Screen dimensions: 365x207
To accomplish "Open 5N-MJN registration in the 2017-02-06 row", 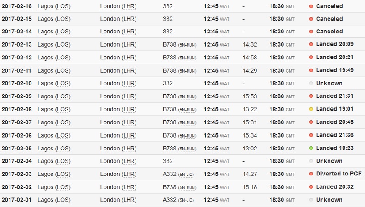I will (x=187, y=136).
